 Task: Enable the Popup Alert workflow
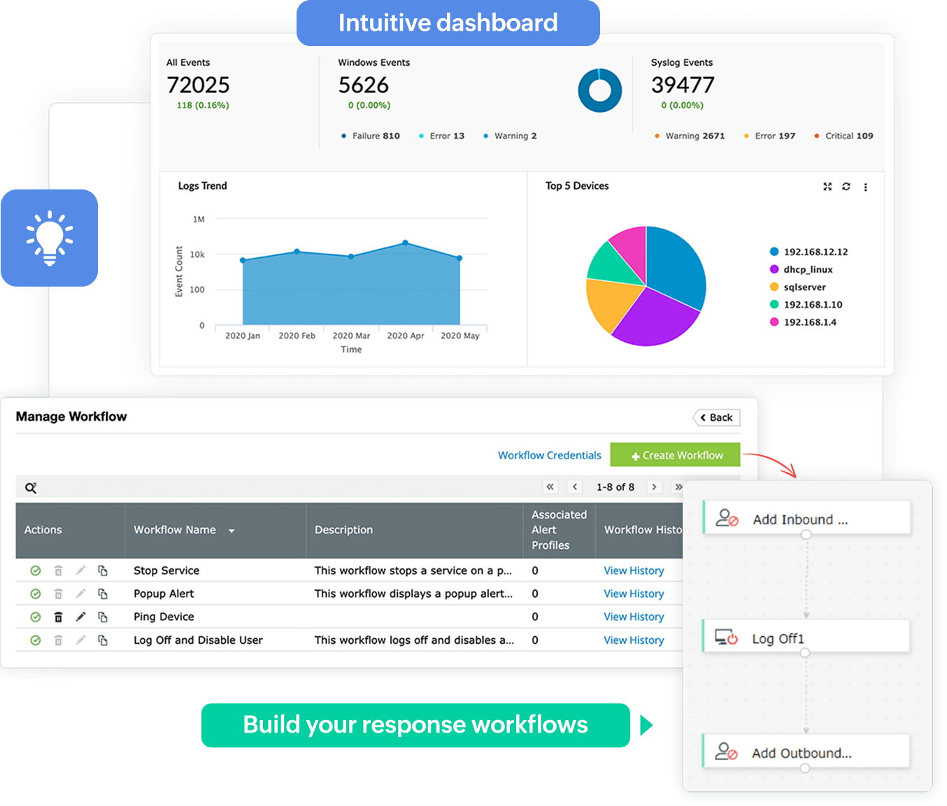(x=36, y=593)
